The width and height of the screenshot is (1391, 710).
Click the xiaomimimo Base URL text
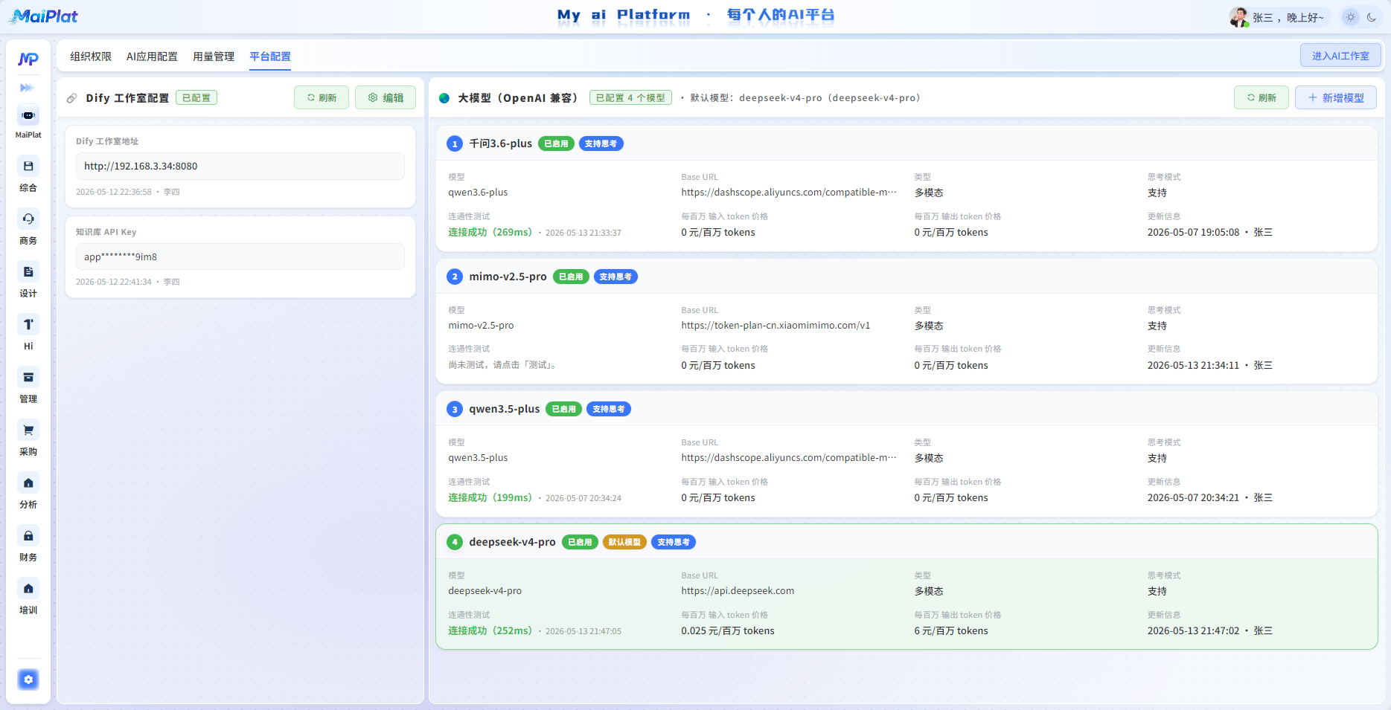pyautogui.click(x=776, y=326)
